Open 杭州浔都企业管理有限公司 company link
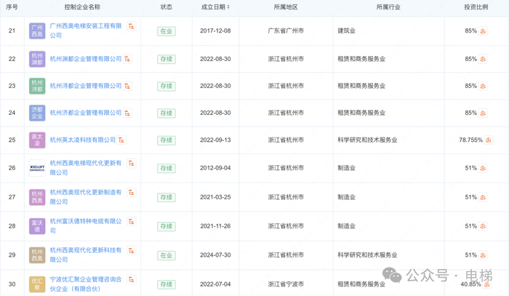The image size is (509, 296). click(x=86, y=86)
